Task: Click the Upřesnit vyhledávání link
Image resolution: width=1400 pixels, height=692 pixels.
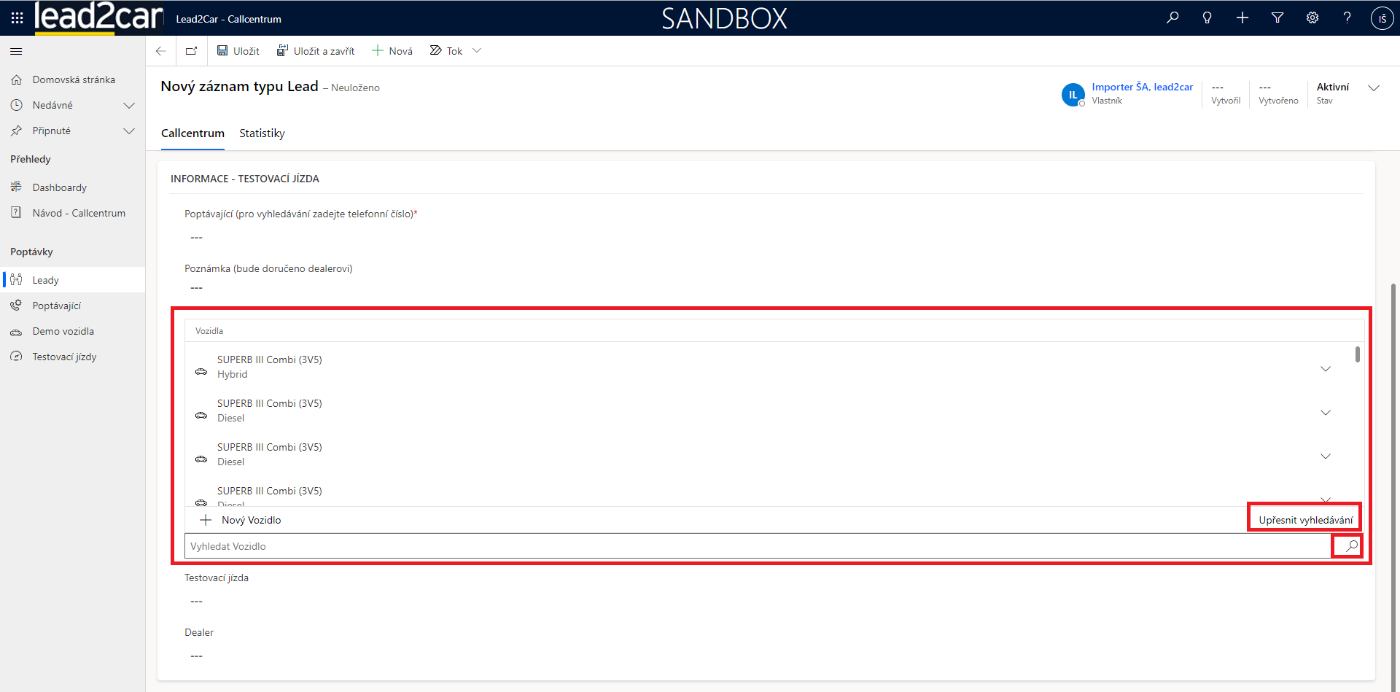Action: [x=1305, y=520]
